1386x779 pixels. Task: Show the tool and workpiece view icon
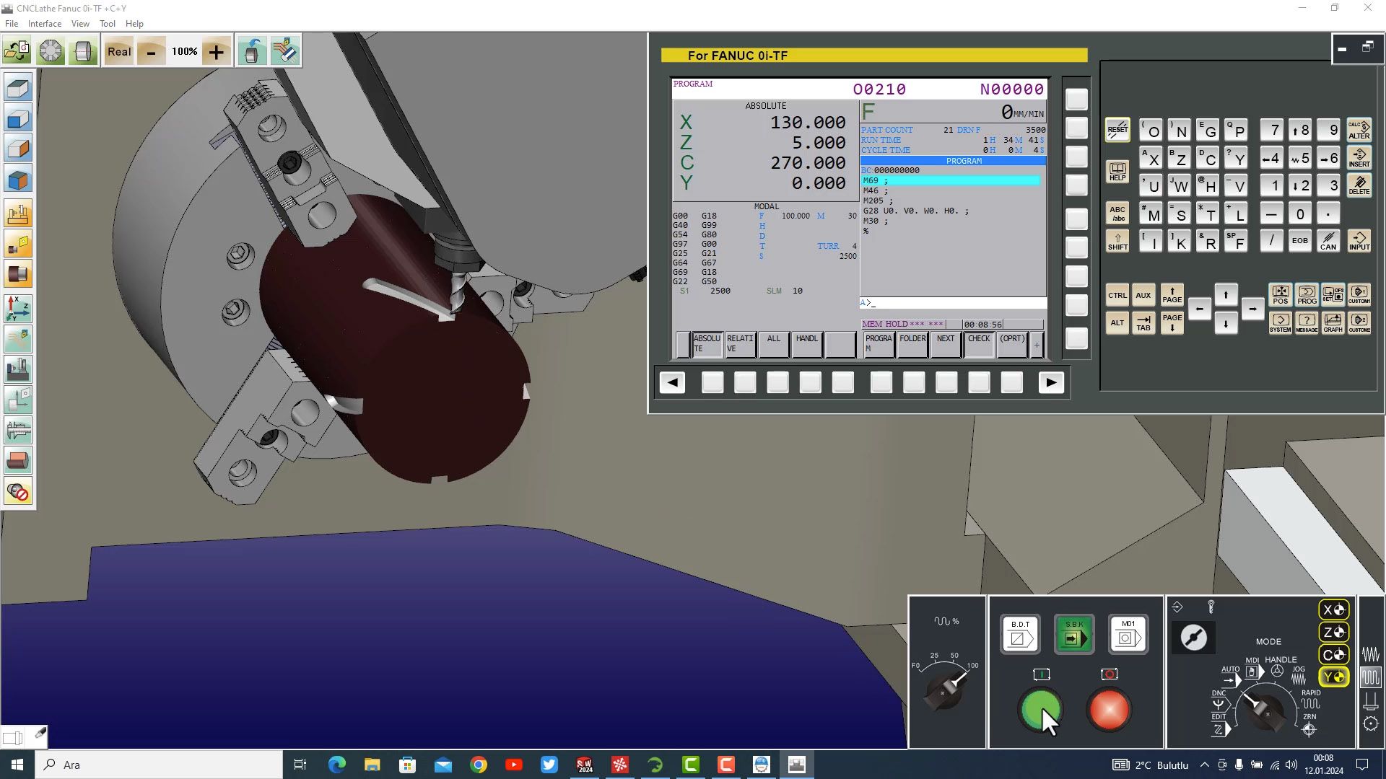pos(18,244)
